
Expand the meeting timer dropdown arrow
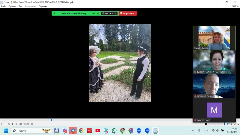(x=116, y=13)
